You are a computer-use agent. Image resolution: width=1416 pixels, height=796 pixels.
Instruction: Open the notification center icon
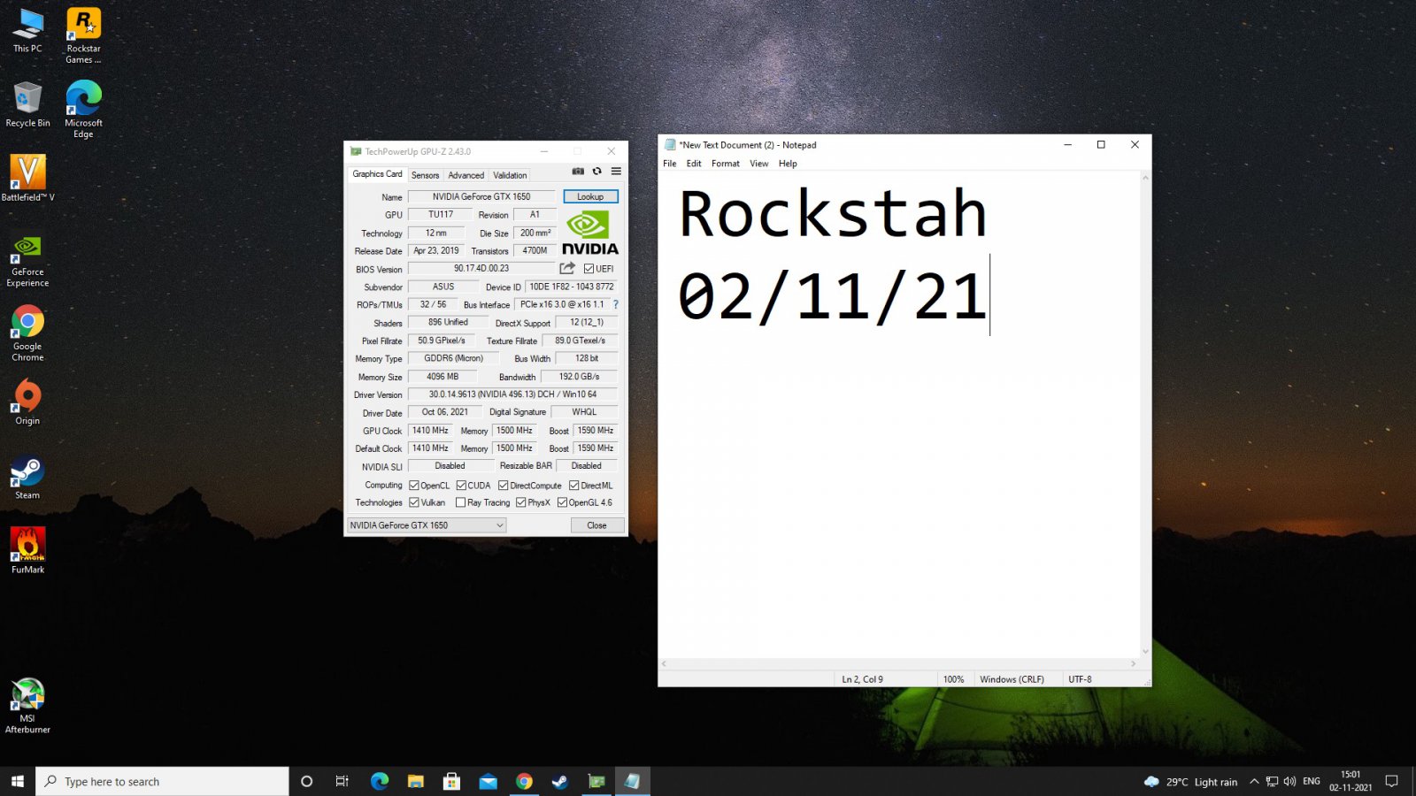[x=1391, y=781]
